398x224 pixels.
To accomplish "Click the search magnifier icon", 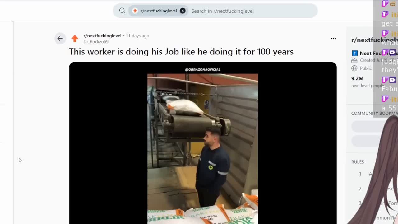I will coord(122,11).
